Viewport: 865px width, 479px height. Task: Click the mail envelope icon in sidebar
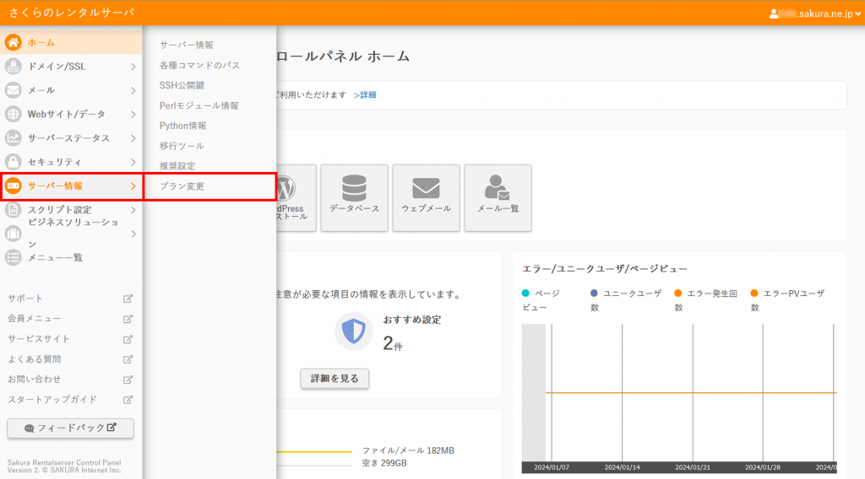coord(14,90)
